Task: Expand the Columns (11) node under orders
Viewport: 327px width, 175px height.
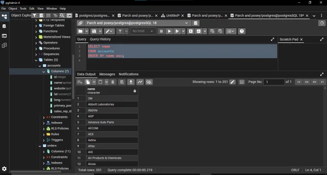Action: [44, 152]
